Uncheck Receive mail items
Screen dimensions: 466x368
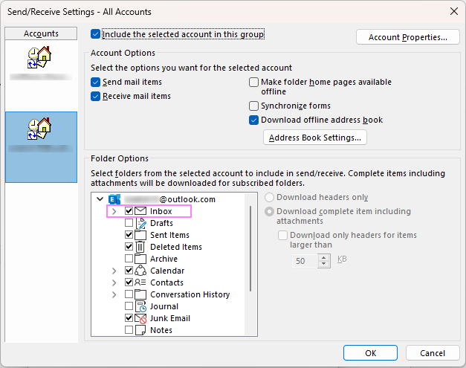click(x=95, y=97)
